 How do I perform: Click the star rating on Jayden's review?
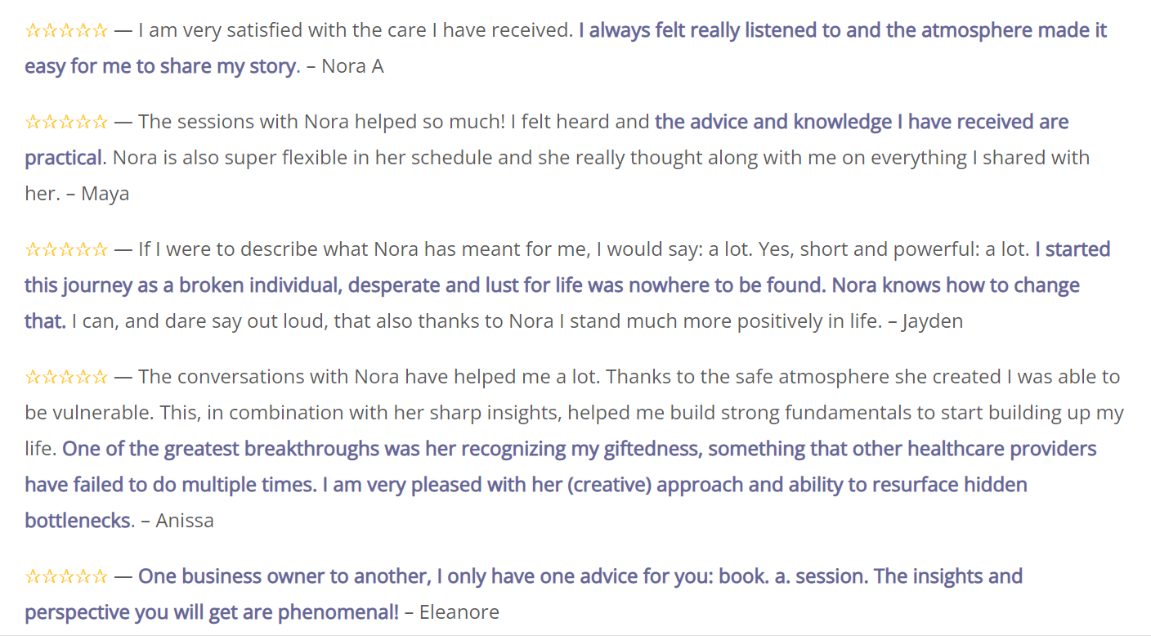[x=66, y=249]
